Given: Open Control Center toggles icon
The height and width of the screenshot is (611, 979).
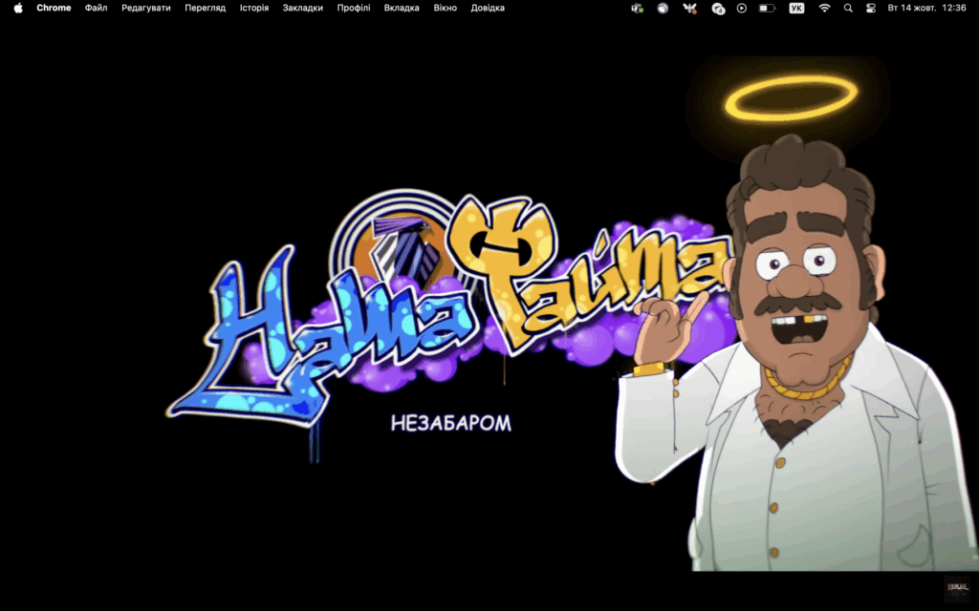Looking at the screenshot, I should point(871,8).
